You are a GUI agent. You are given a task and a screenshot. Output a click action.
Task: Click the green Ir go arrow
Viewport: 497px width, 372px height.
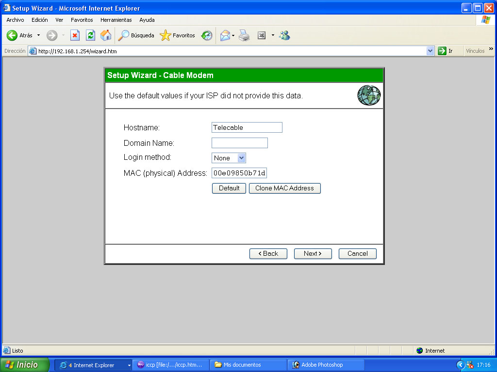(x=442, y=51)
